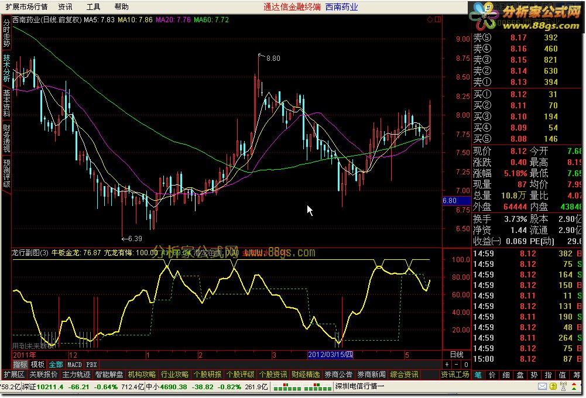This screenshot has width=586, height=398.
Task: Select the 全部 indicator tab
Action: coord(56,365)
